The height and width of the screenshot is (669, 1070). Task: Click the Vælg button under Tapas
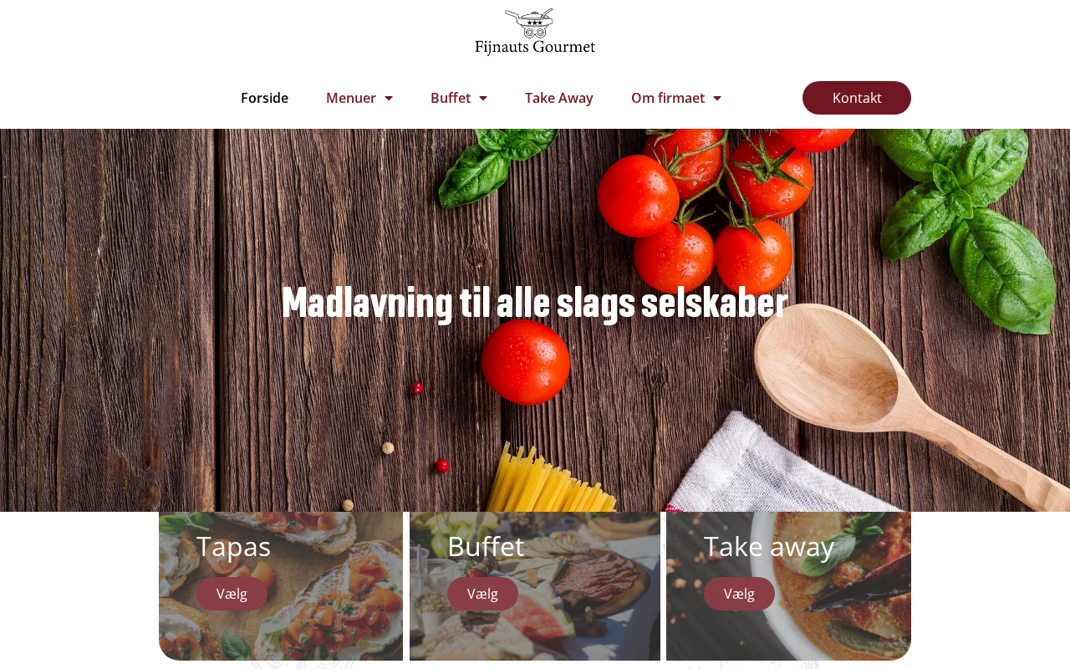232,594
